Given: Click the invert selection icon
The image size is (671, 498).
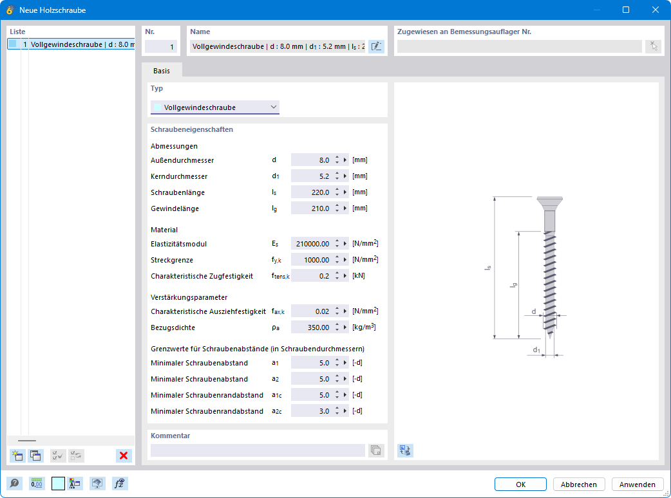Looking at the screenshot, I should [76, 456].
